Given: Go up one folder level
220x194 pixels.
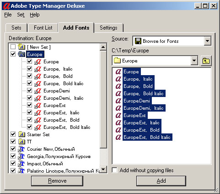Looking at the screenshot, I should tap(206, 61).
